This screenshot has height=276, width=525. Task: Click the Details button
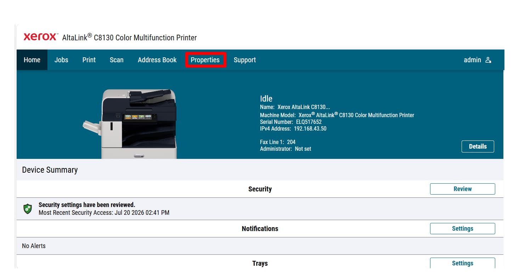[x=478, y=146]
